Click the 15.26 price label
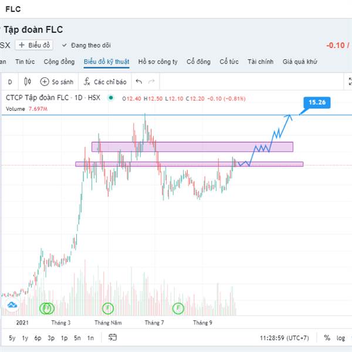 317,102
